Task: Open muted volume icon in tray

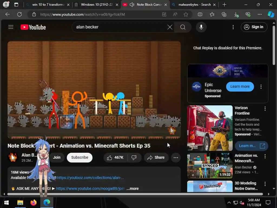Action: coord(242,203)
